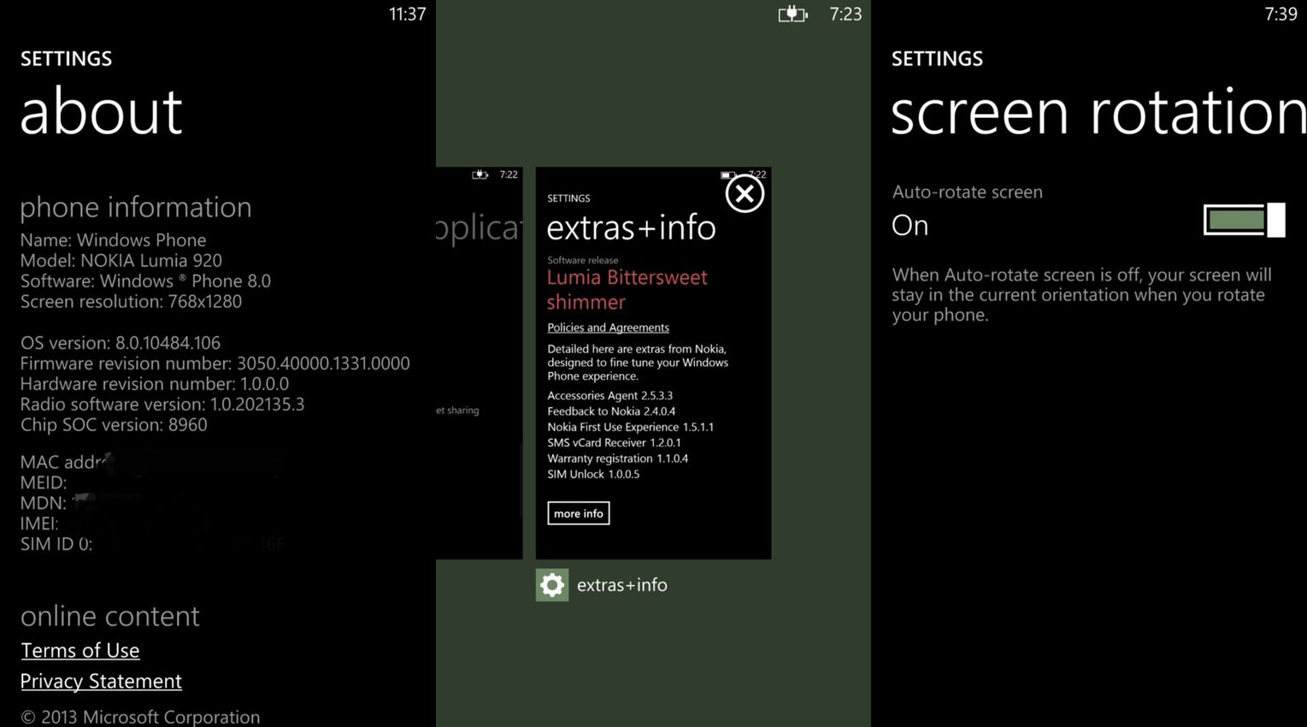
Task: Click the 7:23 clock in task switcher
Action: pyautogui.click(x=845, y=14)
